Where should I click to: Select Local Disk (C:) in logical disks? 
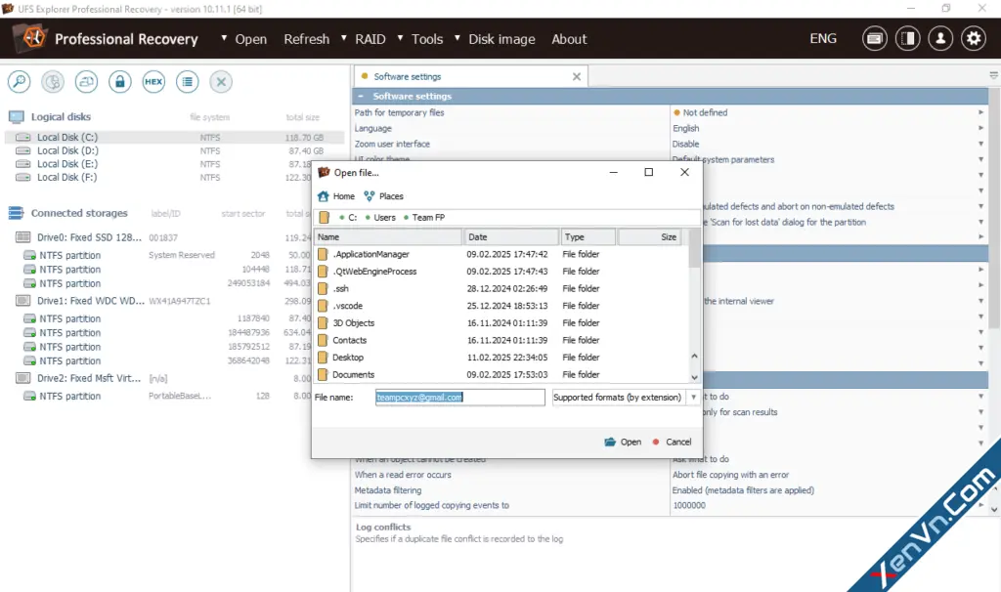174,137
